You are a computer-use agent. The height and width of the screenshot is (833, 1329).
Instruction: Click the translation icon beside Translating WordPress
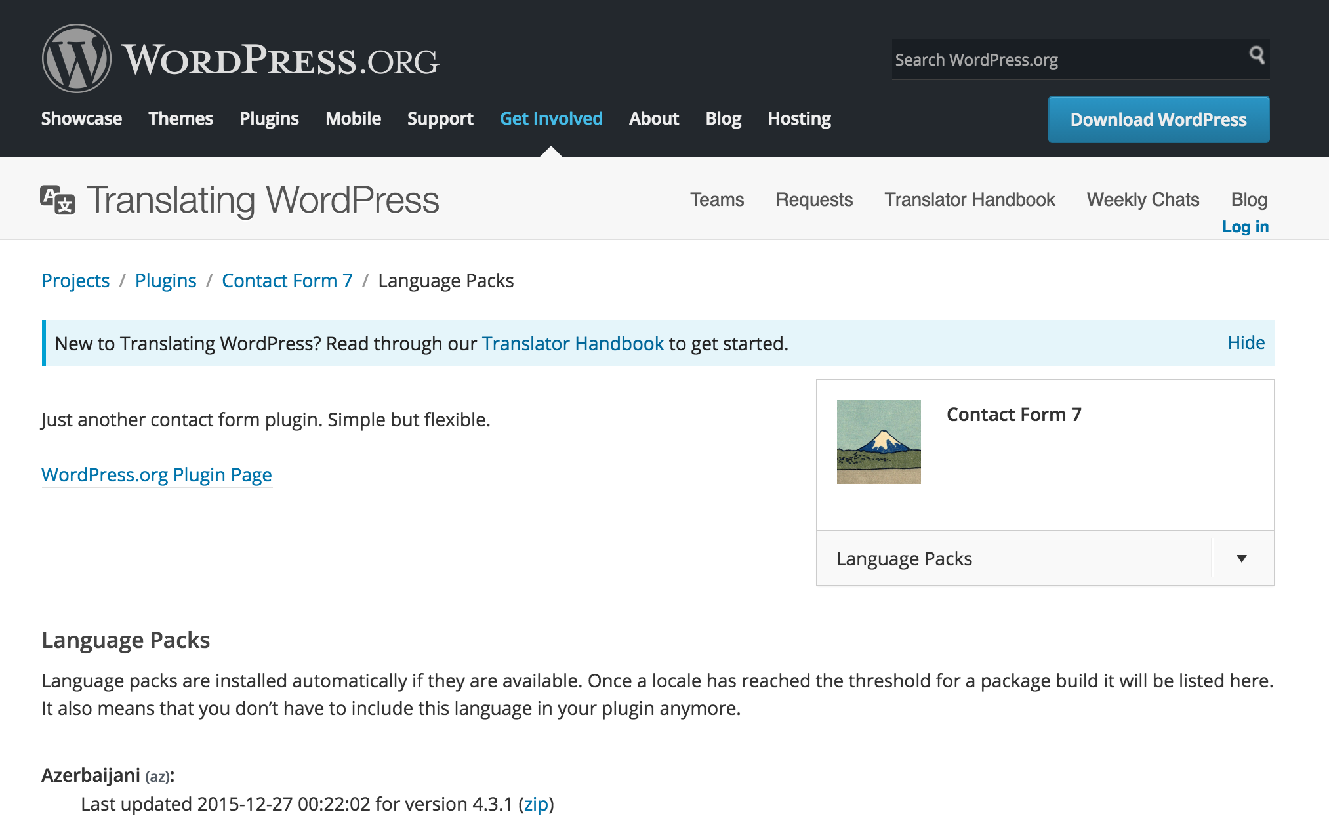pos(58,199)
